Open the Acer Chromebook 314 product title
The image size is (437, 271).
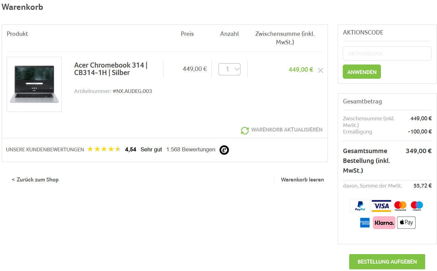[111, 69]
